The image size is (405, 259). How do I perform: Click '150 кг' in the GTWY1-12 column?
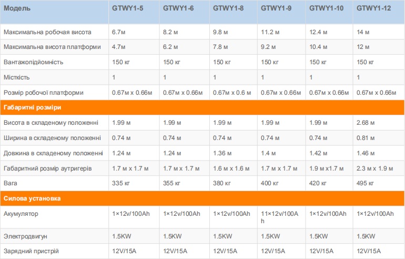[x=365, y=62]
